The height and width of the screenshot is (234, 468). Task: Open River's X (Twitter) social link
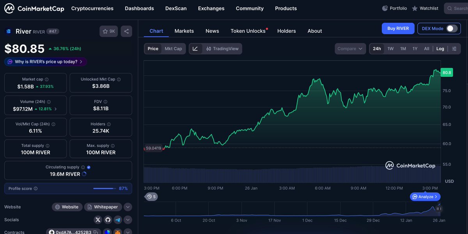click(x=98, y=220)
